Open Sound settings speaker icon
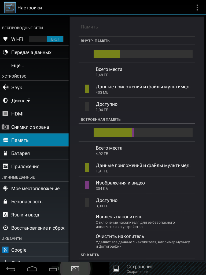 click(5, 88)
